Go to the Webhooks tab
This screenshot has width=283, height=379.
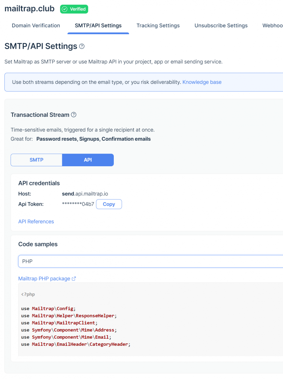(x=272, y=26)
